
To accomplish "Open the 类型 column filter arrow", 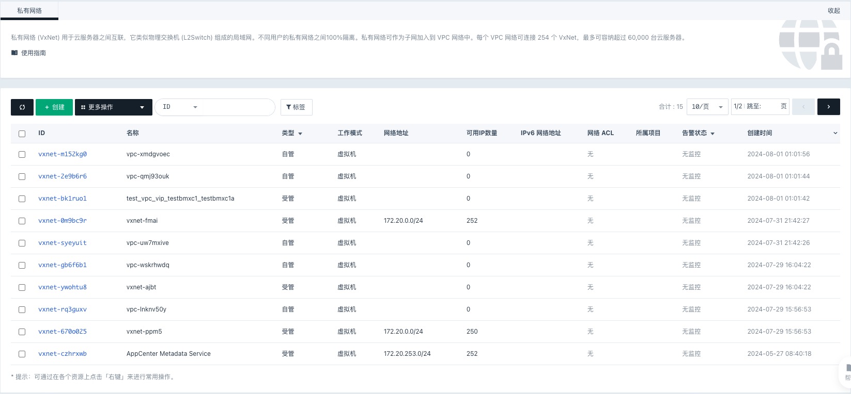I will coord(300,134).
